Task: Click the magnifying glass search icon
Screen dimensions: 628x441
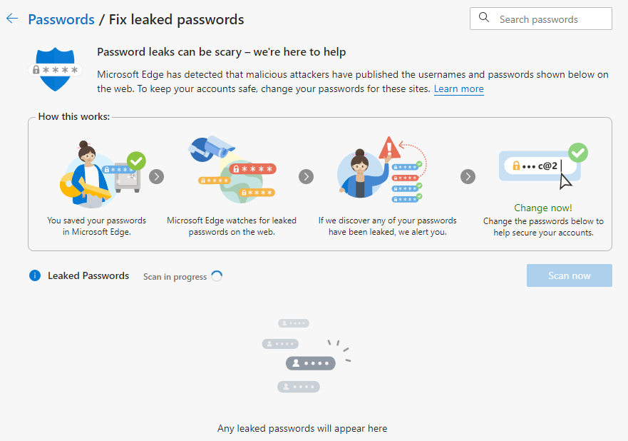Action: (x=484, y=19)
